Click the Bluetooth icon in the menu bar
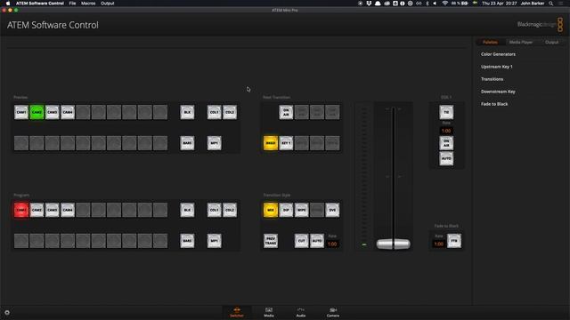The image size is (570, 320). (427, 4)
